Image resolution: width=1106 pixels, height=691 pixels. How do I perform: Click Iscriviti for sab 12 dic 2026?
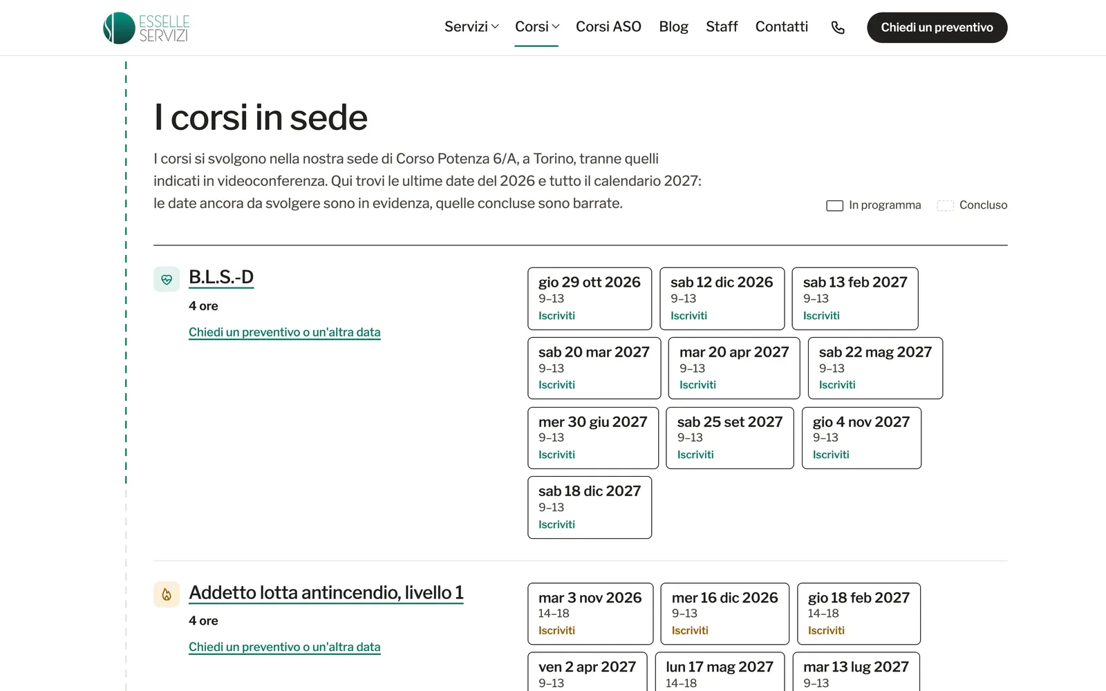688,316
